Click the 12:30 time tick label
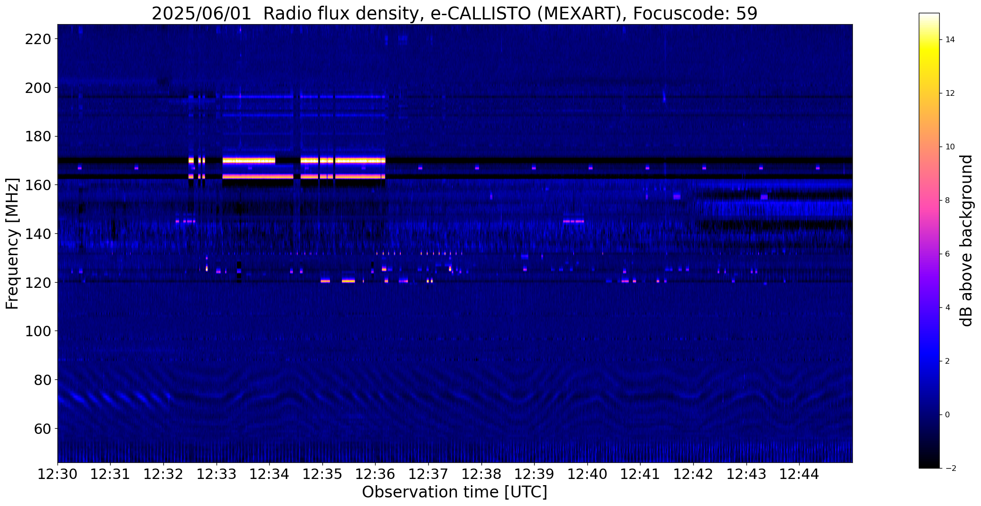The image size is (981, 506). click(57, 474)
